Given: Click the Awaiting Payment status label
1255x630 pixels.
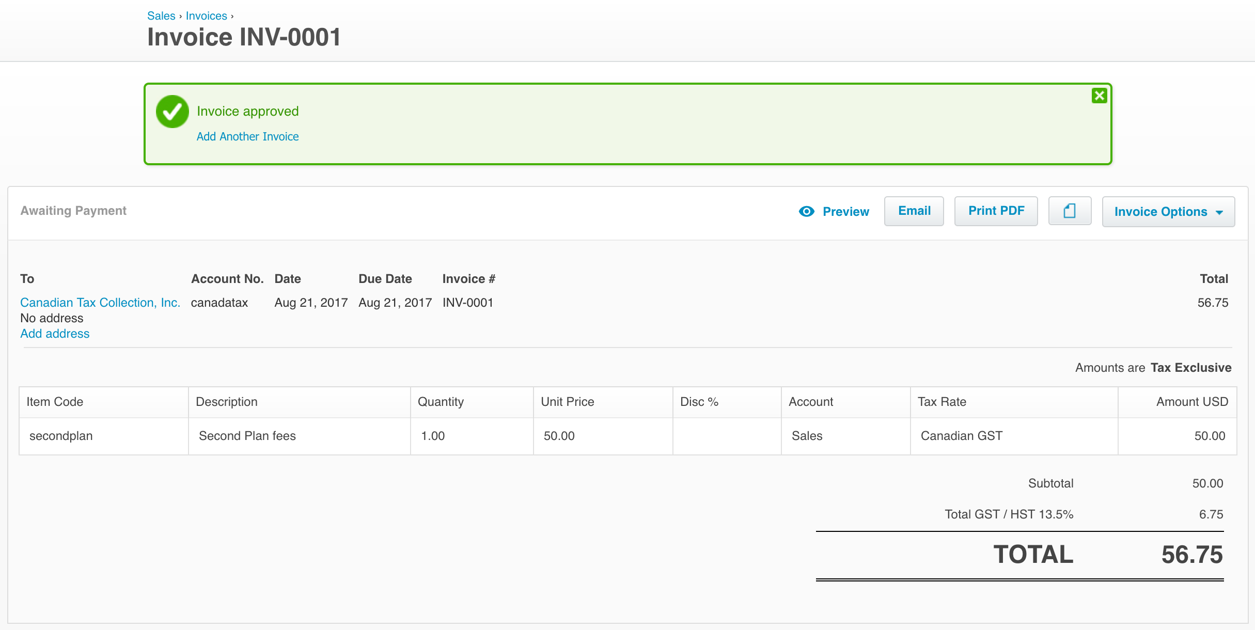Looking at the screenshot, I should point(73,210).
